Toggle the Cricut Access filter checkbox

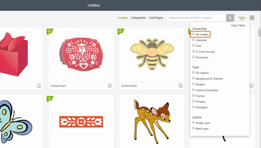coord(193,51)
